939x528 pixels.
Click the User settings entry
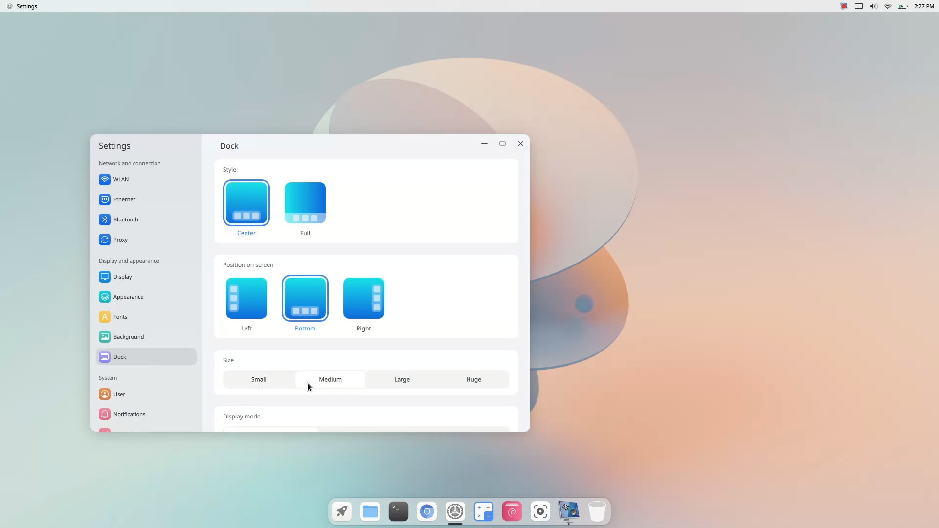[119, 394]
